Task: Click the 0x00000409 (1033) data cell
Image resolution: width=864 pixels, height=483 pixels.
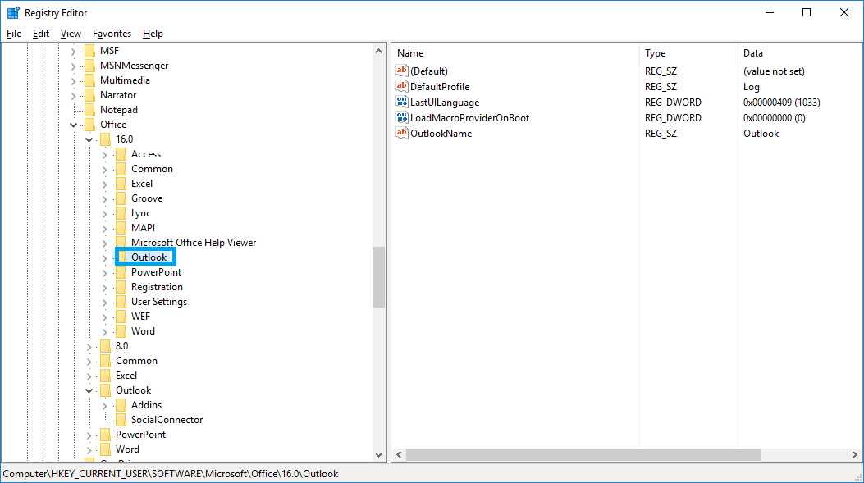Action: tap(781, 103)
